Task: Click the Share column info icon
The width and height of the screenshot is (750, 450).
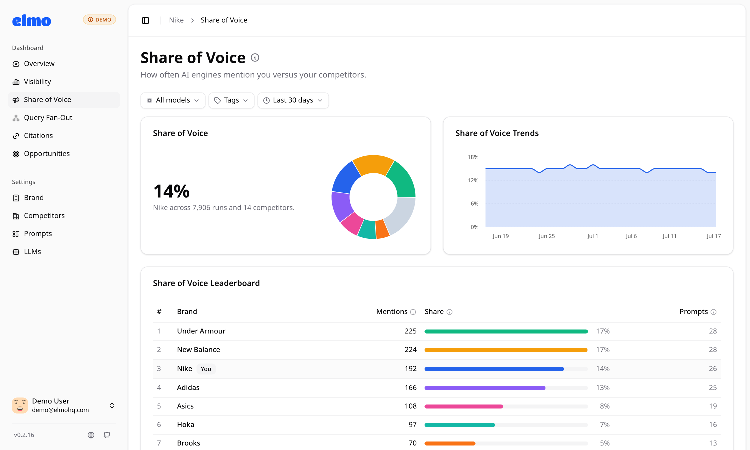Action: tap(449, 312)
